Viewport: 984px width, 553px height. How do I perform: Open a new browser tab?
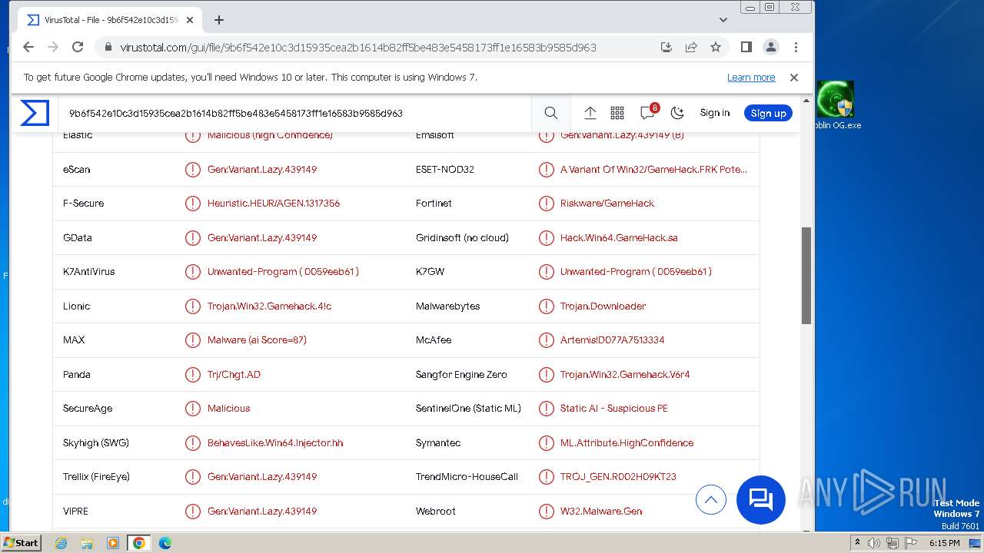219,20
